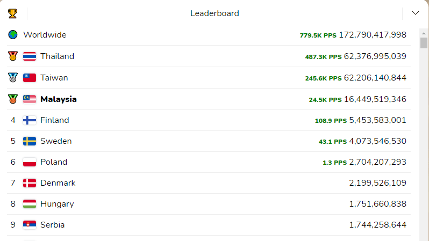The image size is (429, 241).
Task: Click the Denmark flag icon
Action: (30, 183)
